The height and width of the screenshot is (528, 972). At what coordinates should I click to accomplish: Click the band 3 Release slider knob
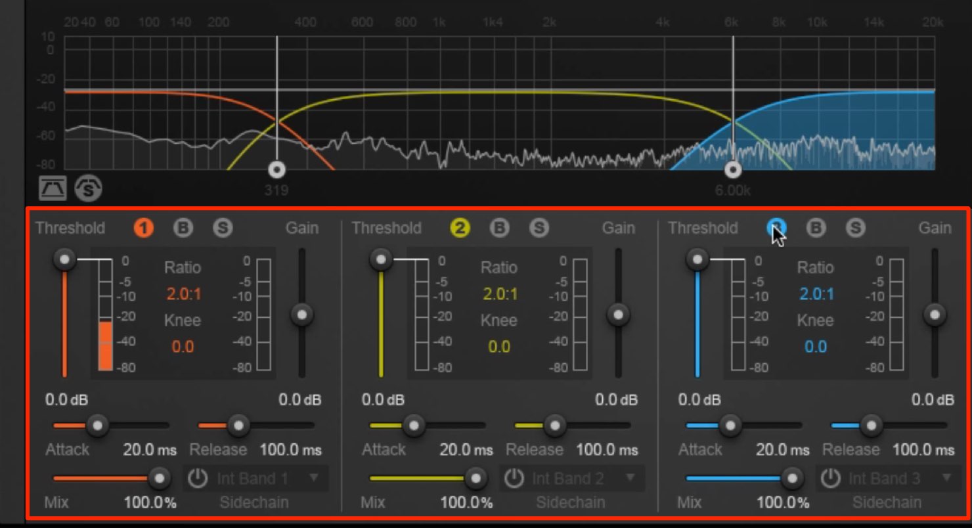click(871, 426)
